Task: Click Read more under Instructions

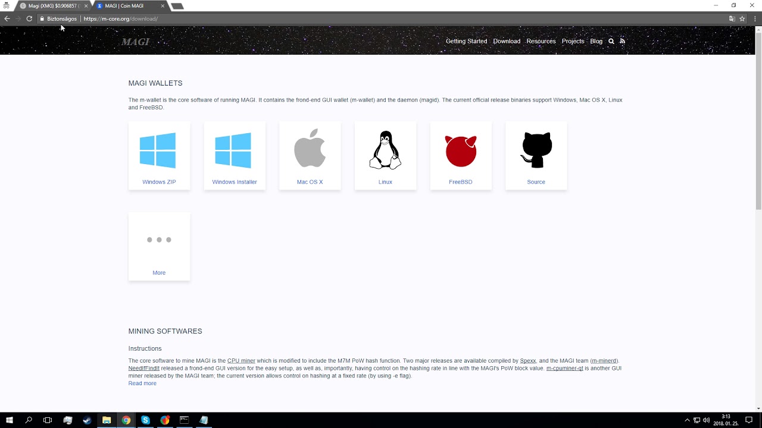Action: pos(142,383)
